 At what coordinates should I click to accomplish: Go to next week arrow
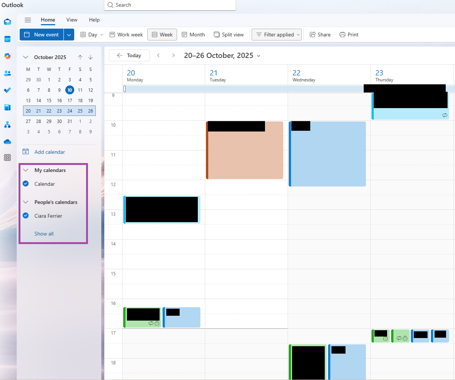click(173, 55)
